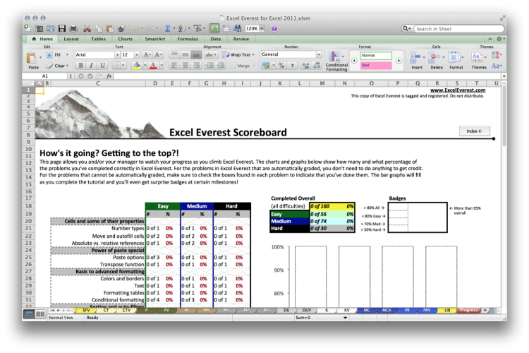The height and width of the screenshot is (353, 529).
Task: Click the AutoSum sigma icon
Action: coord(167,28)
